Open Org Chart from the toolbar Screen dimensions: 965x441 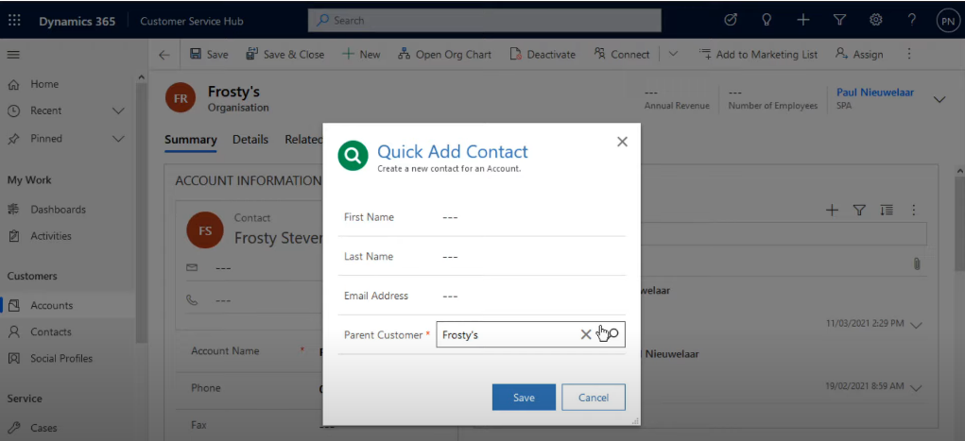pos(444,54)
